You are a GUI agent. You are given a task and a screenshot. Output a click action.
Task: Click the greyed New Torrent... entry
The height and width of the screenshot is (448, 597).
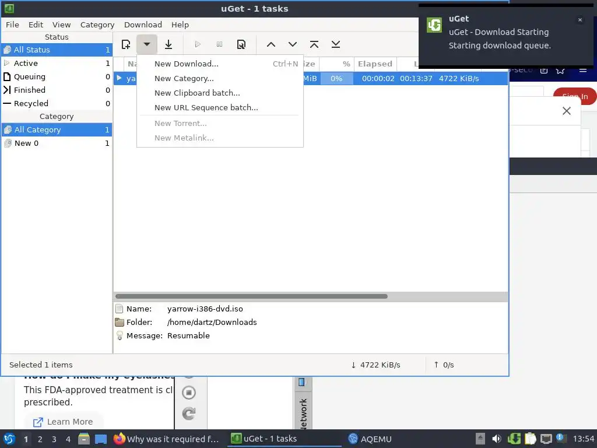[220, 124]
